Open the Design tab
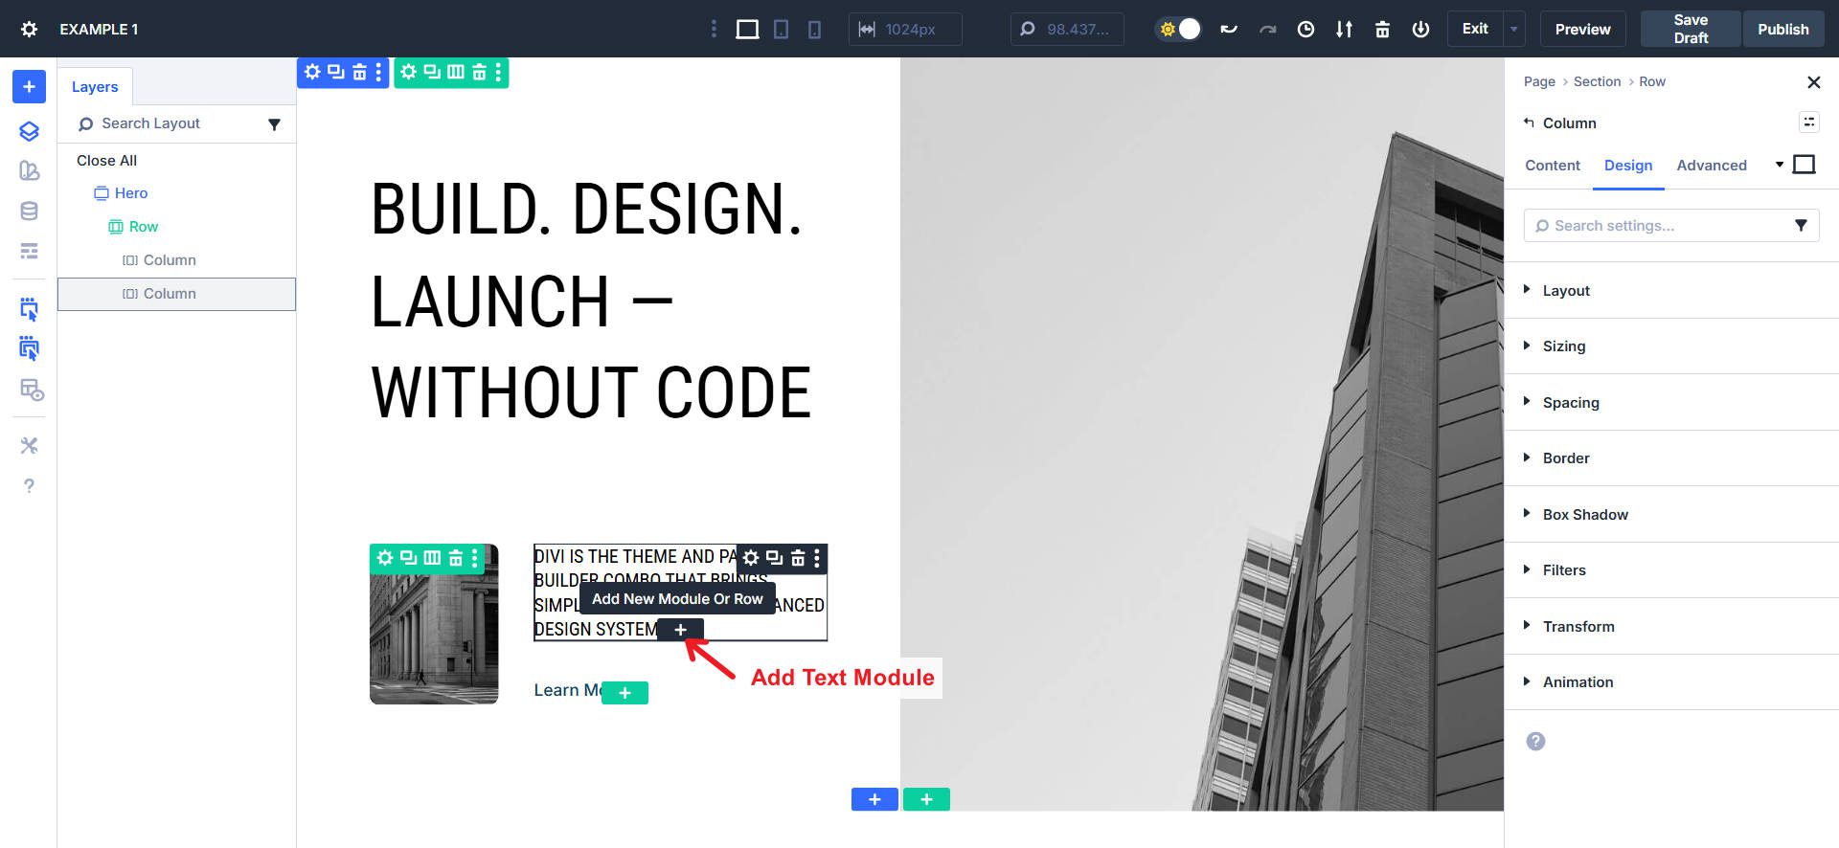This screenshot has width=1839, height=848. point(1628,165)
